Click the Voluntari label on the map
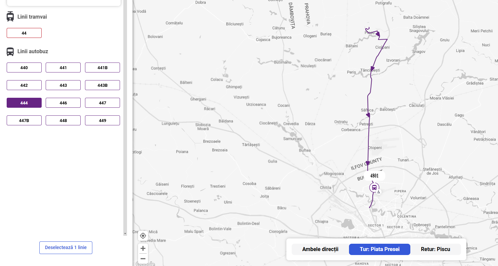498x266 pixels. 418,198
